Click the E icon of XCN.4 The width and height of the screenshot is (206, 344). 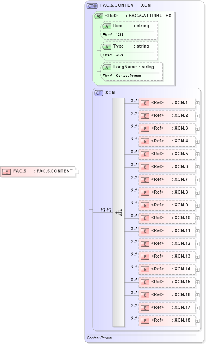point(145,142)
